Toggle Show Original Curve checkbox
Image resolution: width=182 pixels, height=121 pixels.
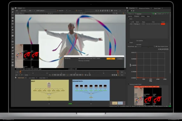156,46
